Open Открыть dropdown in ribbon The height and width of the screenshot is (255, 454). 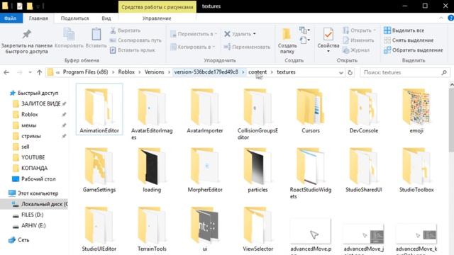[359, 30]
